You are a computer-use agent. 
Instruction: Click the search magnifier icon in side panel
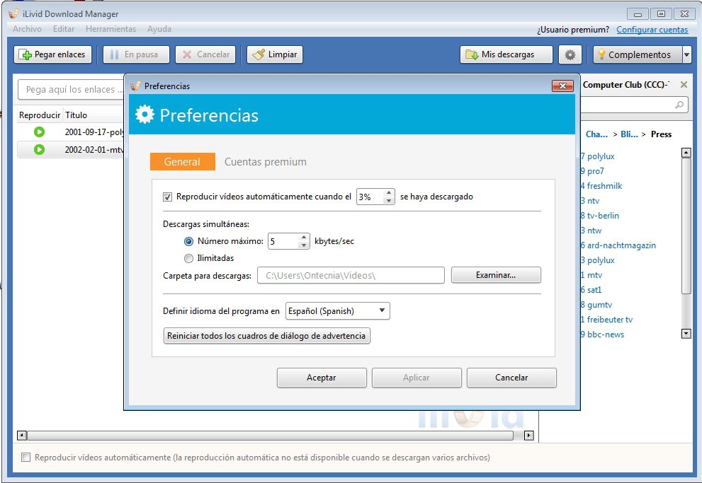point(679,105)
